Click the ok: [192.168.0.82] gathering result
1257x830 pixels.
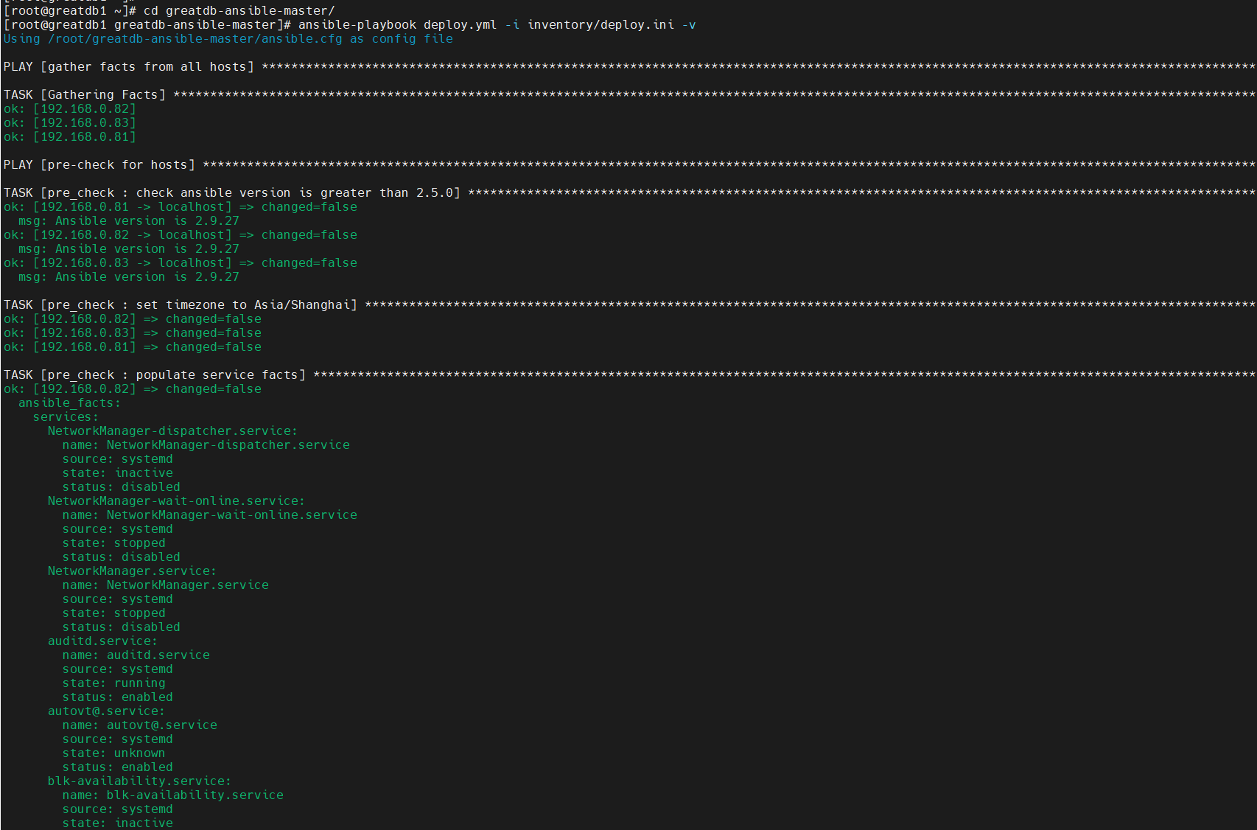(69, 109)
